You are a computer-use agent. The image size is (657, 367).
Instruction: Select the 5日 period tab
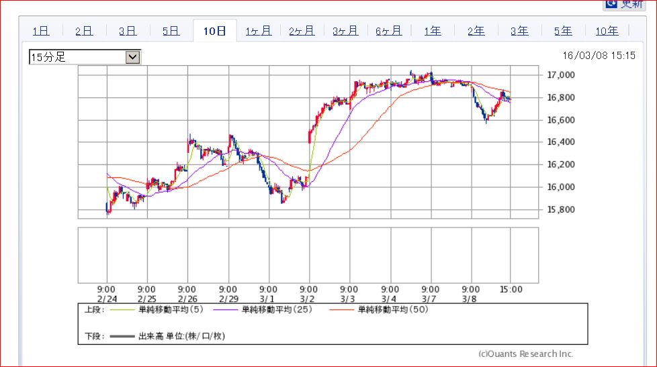coord(171,31)
